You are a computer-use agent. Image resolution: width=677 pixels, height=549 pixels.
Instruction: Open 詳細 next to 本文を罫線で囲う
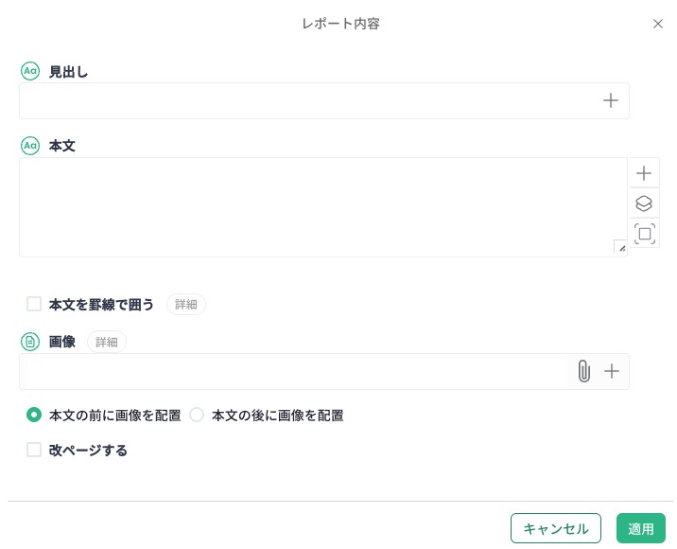pos(186,304)
